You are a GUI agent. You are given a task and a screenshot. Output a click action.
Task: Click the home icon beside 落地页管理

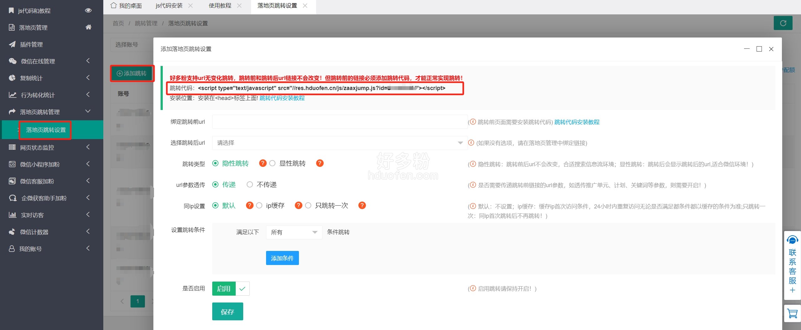[89, 27]
